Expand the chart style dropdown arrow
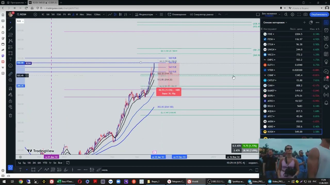Screen dimensions: 330x185 tap(130, 14)
